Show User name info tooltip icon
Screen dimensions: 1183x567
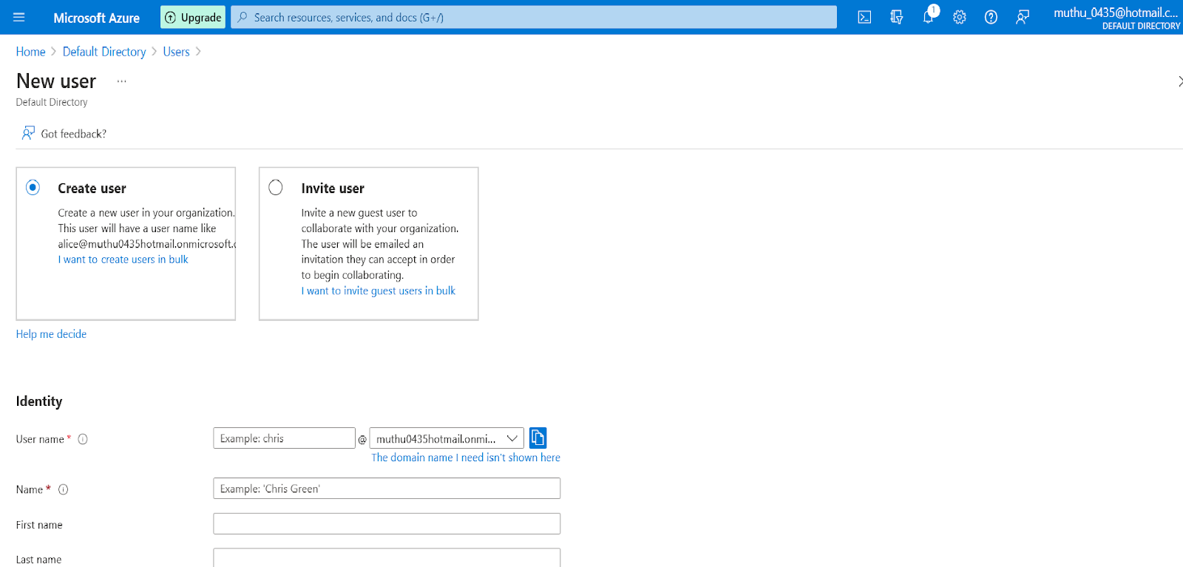83,439
